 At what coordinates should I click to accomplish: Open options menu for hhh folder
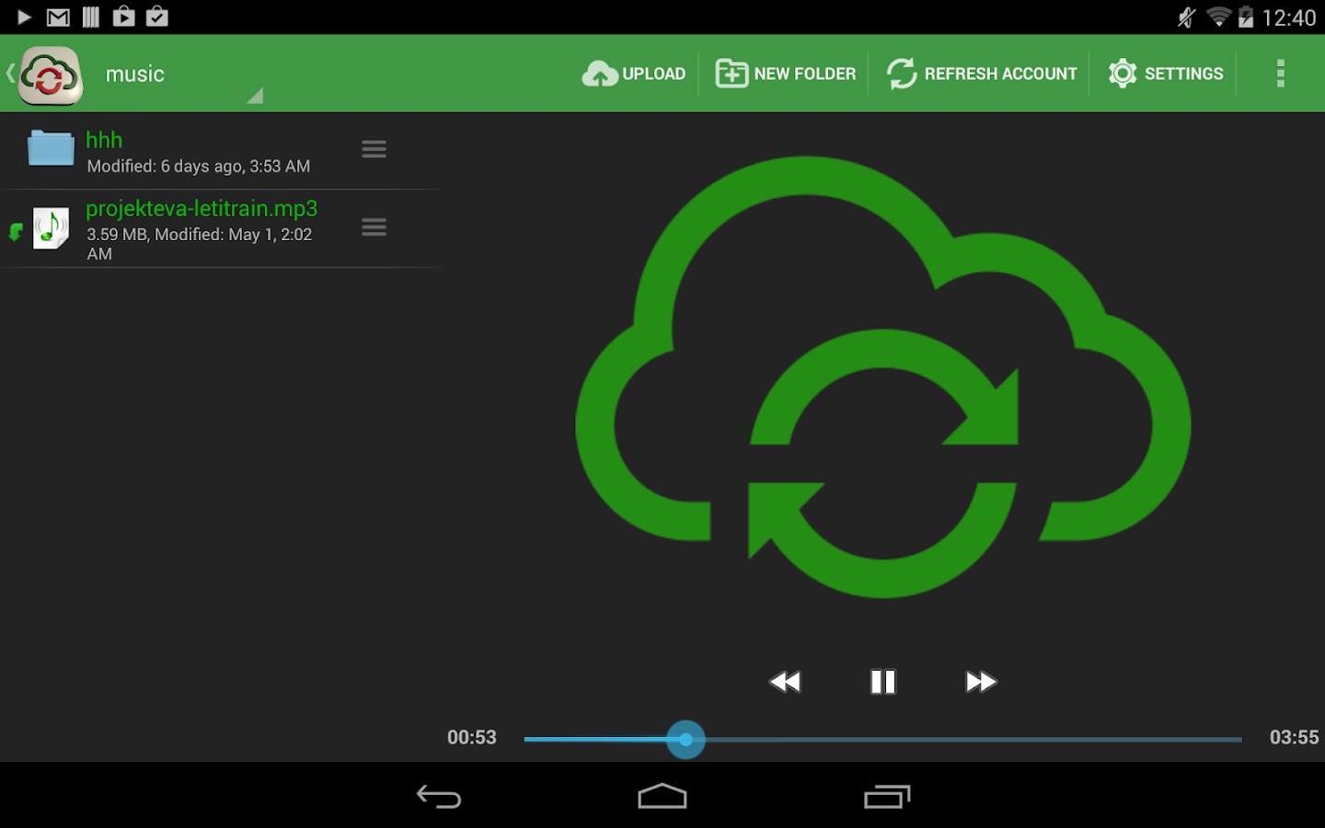coord(374,149)
